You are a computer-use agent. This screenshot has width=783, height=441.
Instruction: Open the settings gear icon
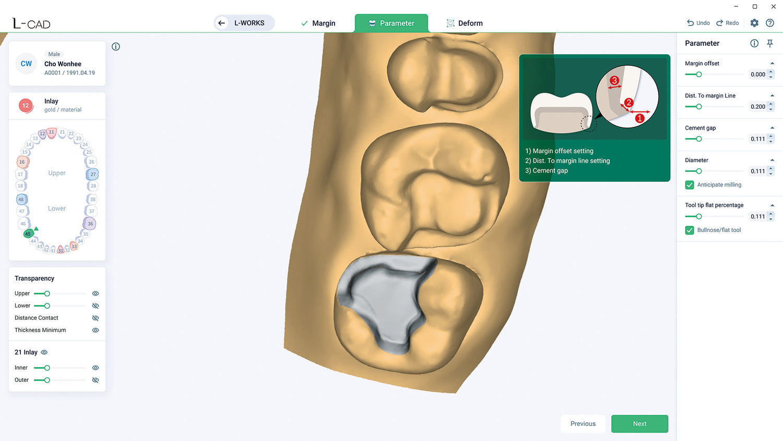(x=754, y=23)
